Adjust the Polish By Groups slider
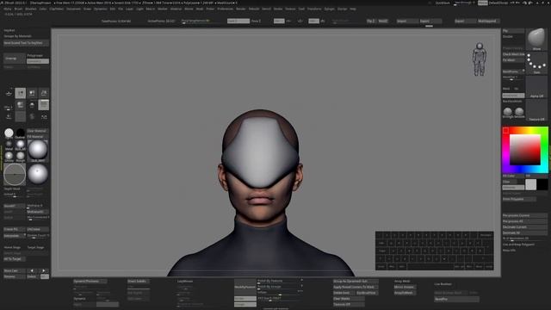 pos(280,287)
